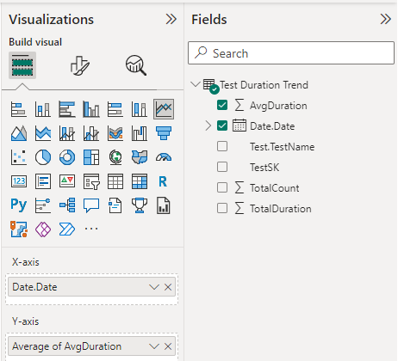Open Get more visuals ellipsis
The image size is (398, 361).
click(91, 229)
